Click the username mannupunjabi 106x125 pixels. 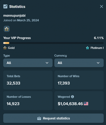tap(14, 16)
